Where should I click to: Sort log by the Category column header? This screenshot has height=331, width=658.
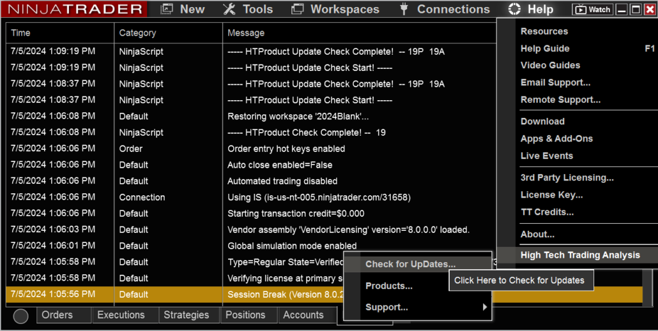click(137, 33)
